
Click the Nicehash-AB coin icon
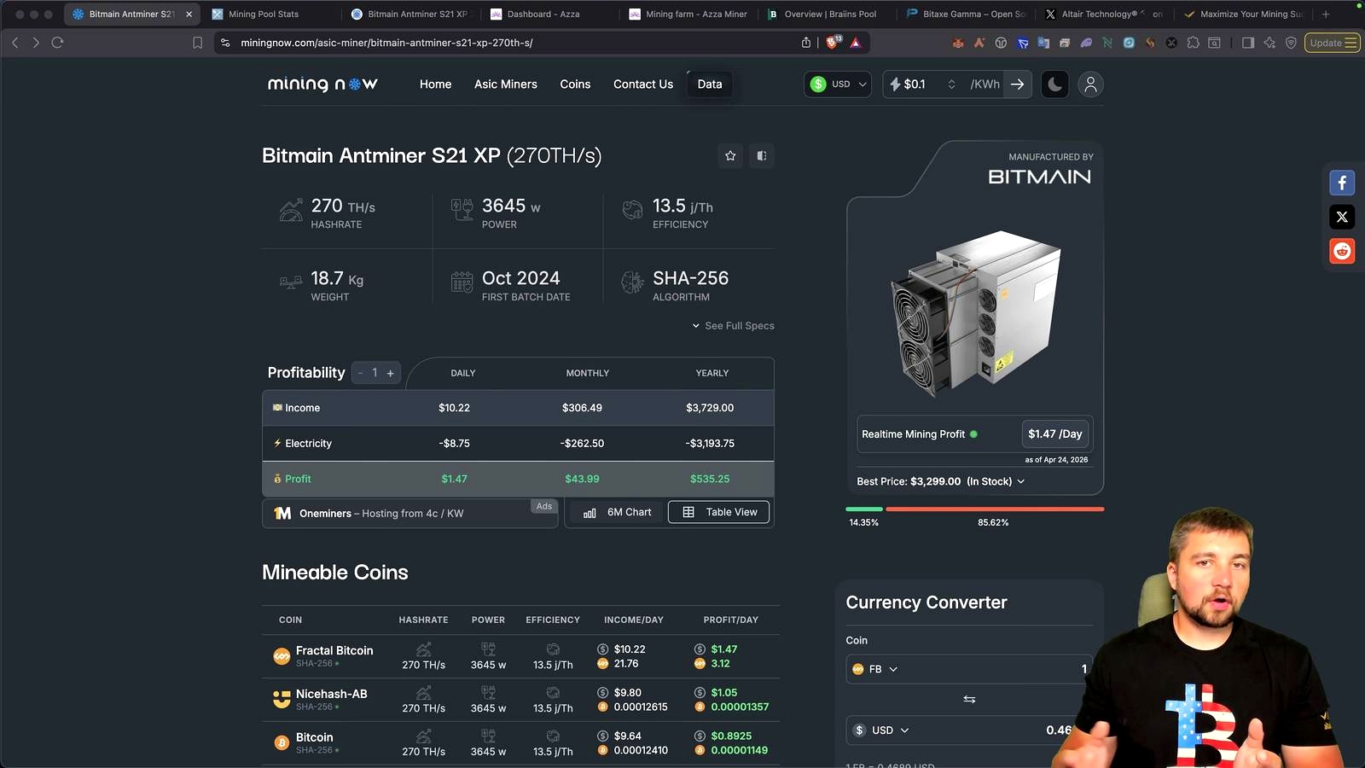282,700
